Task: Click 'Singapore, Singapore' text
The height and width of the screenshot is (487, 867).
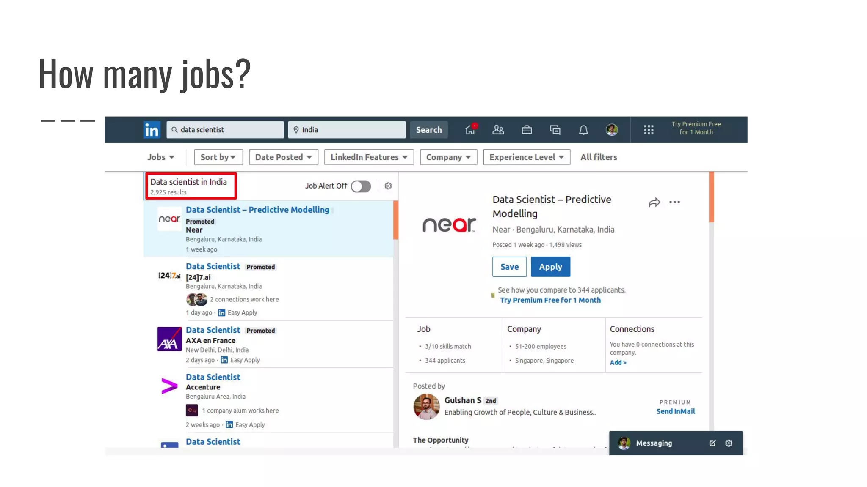Action: point(544,361)
